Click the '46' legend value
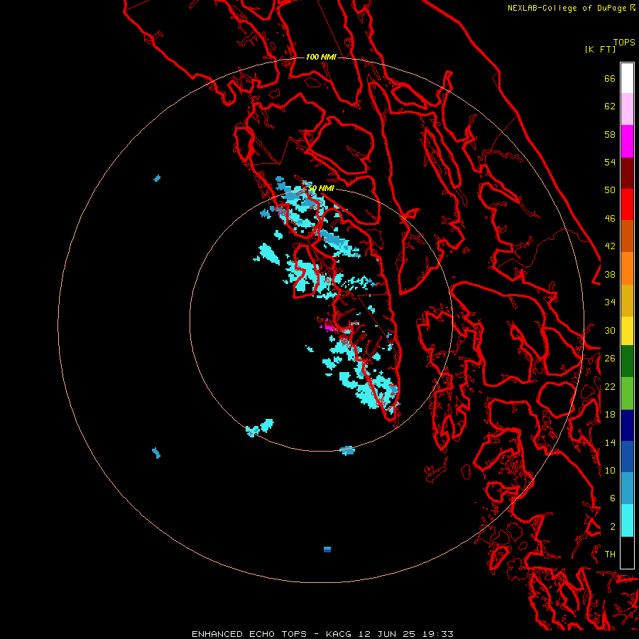Viewport: 639px width, 639px height. pos(610,219)
